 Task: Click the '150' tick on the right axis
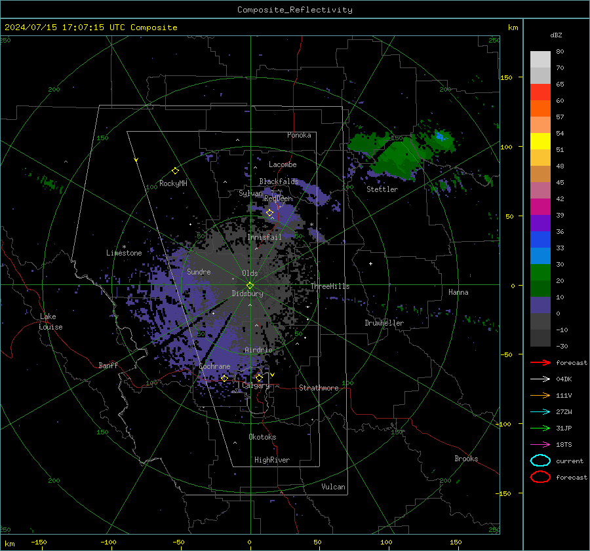point(506,77)
